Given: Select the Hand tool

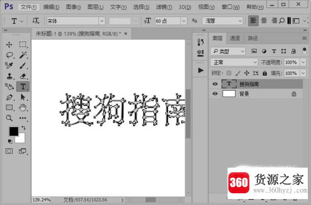Looking at the screenshot, I should (23, 108).
